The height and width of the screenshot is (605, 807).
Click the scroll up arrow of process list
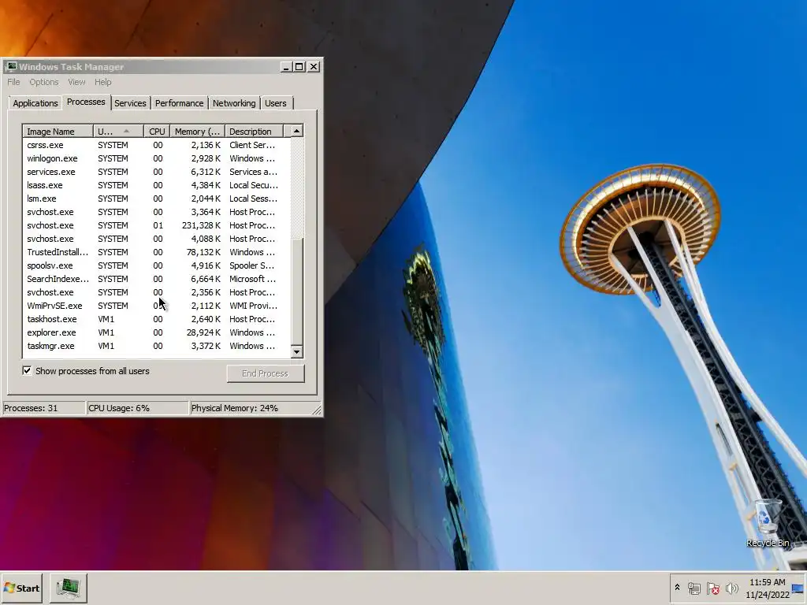pyautogui.click(x=297, y=132)
